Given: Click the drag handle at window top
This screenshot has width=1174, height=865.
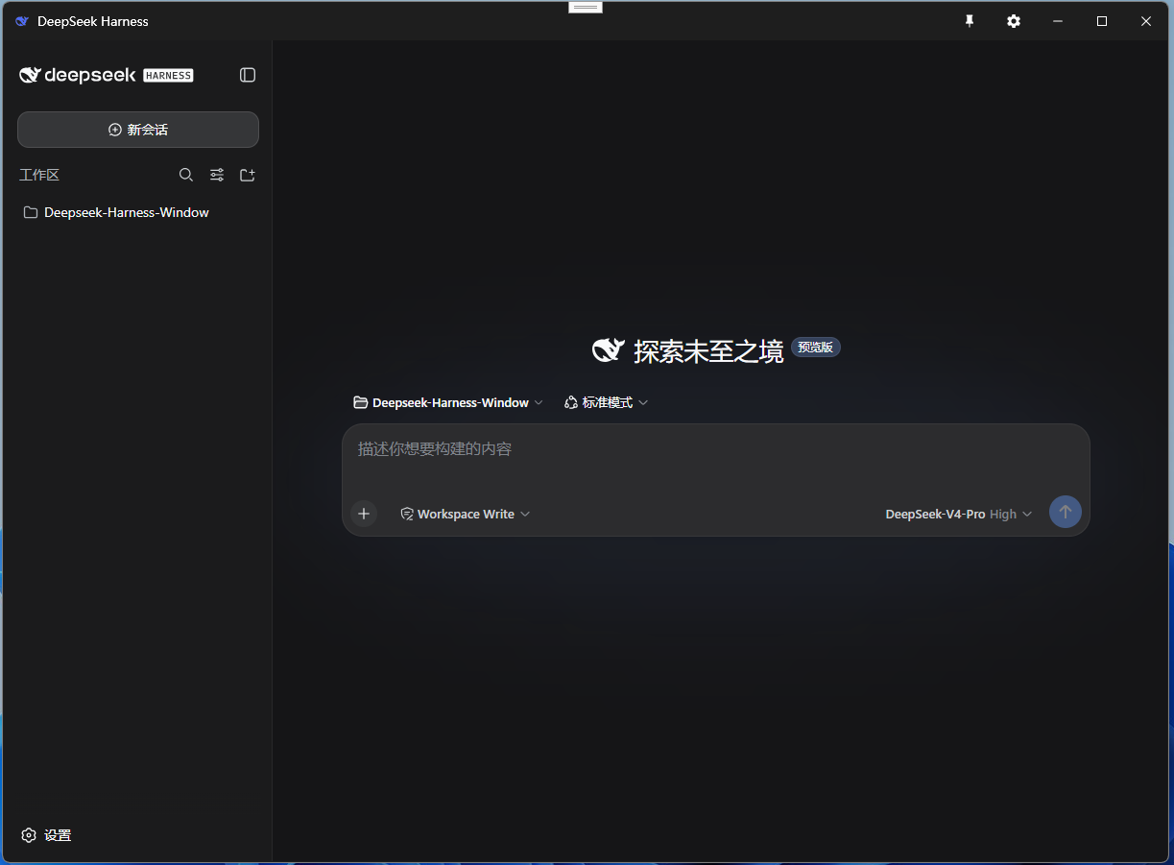Looking at the screenshot, I should tap(586, 7).
